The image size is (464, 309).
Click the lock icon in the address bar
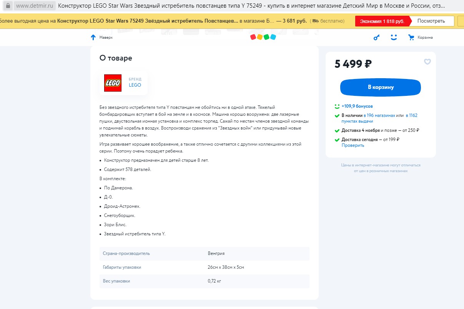7,6
